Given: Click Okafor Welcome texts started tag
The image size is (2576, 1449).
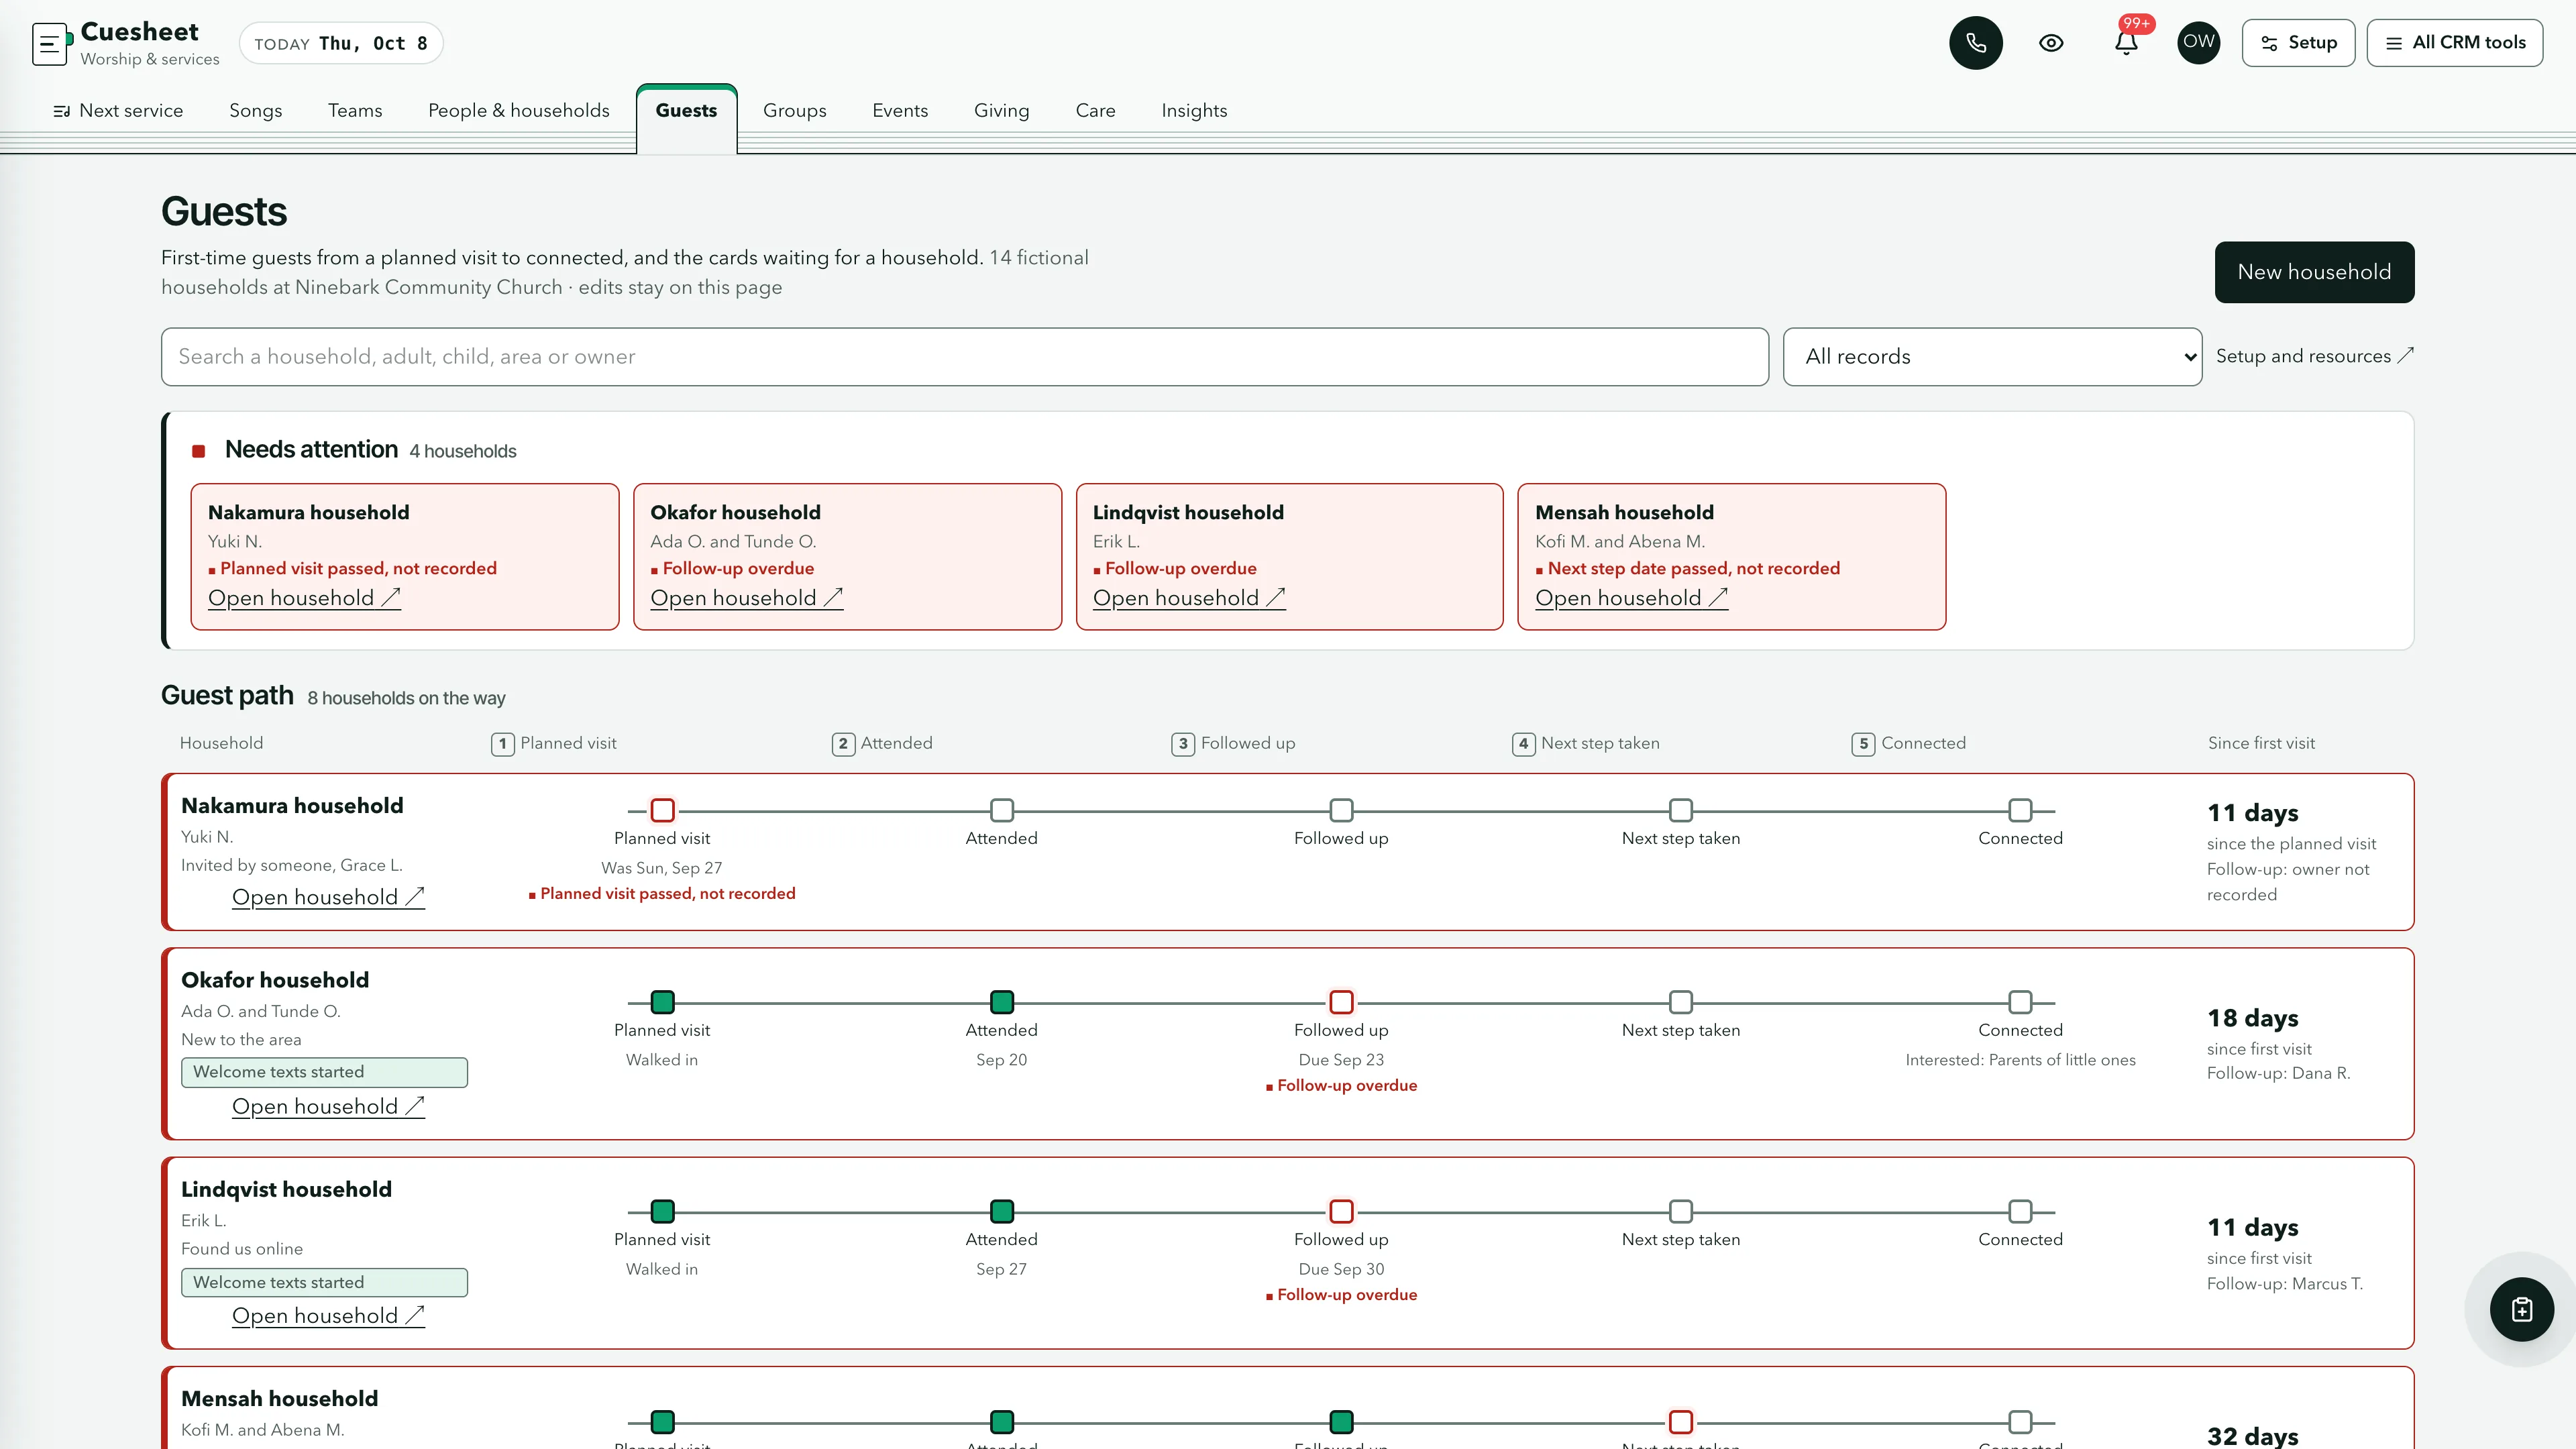Looking at the screenshot, I should point(324,1072).
